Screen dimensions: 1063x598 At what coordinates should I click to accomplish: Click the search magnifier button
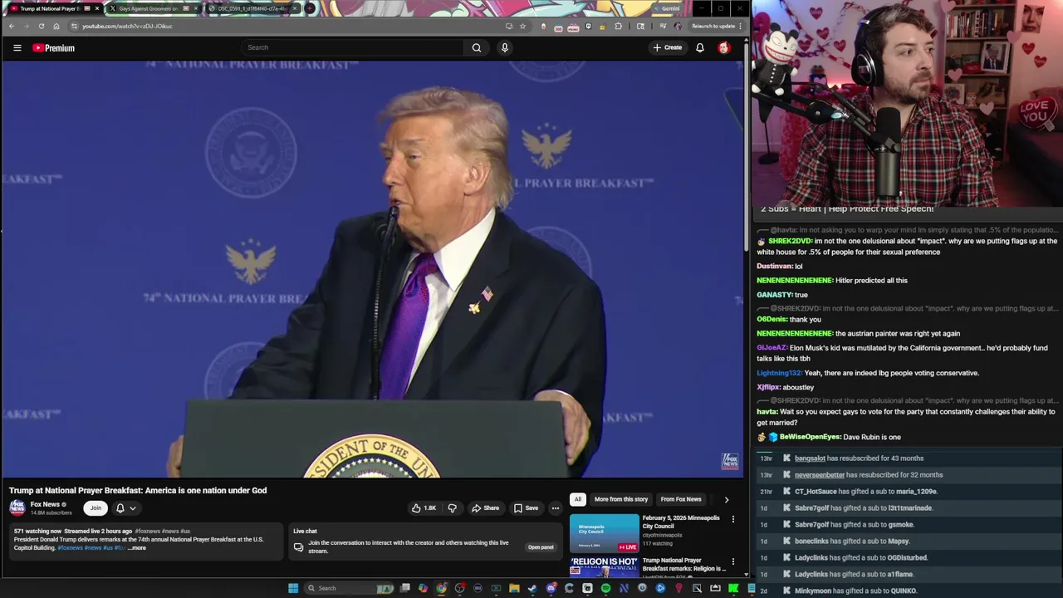(477, 47)
